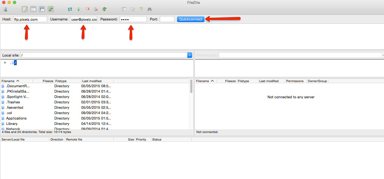Sort local files by Last modified column
The width and height of the screenshot is (384, 179).
point(97,81)
